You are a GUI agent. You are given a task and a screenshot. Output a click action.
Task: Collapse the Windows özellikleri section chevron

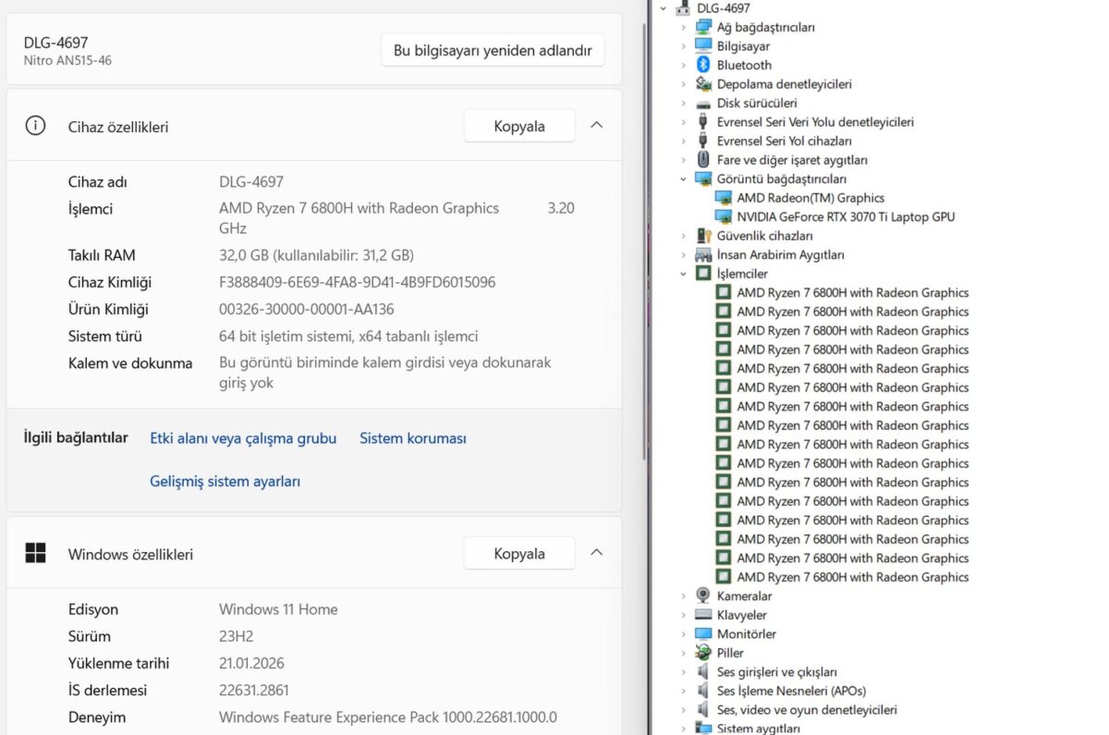pos(596,552)
